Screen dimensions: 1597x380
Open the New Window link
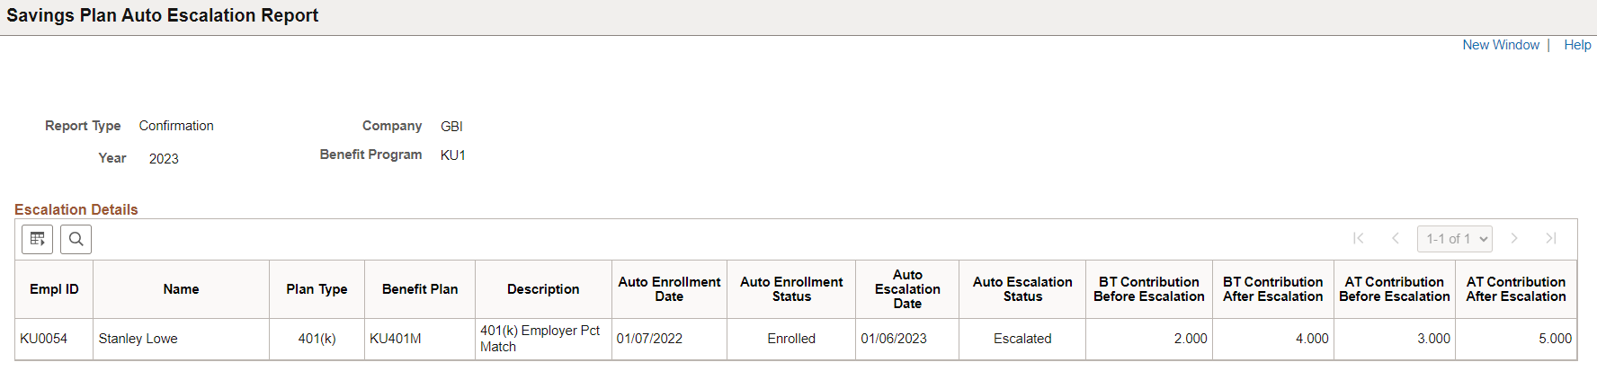pos(1500,45)
